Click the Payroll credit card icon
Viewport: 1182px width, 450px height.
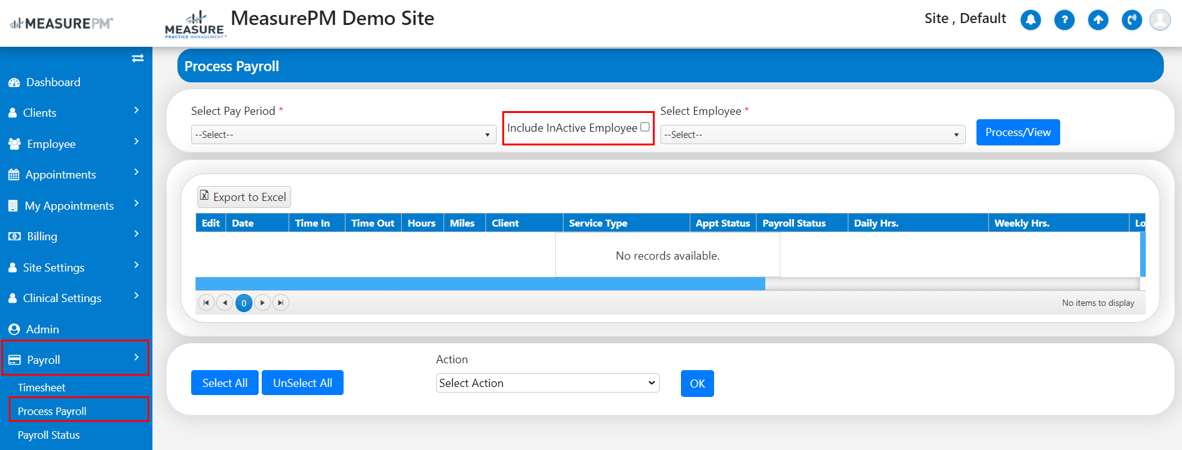pos(14,360)
